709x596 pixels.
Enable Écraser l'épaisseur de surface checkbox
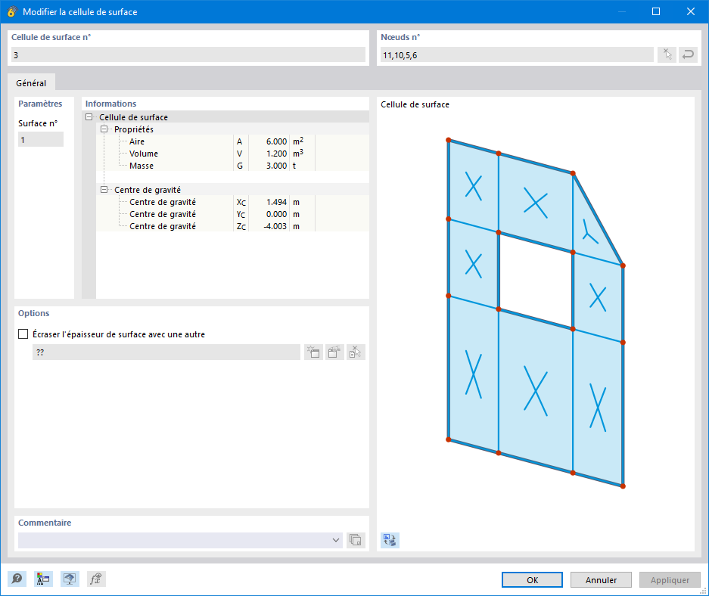[23, 334]
